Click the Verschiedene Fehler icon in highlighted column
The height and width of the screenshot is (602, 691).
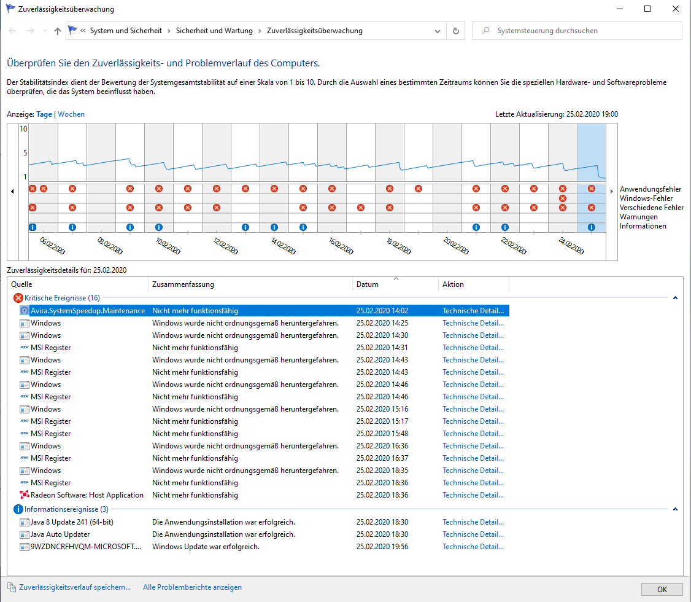[592, 208]
